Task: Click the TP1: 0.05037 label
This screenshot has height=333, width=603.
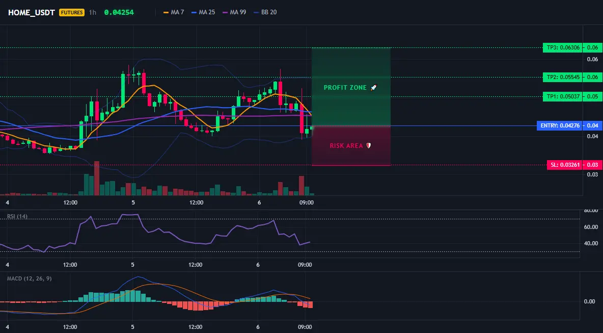Action: pos(563,96)
